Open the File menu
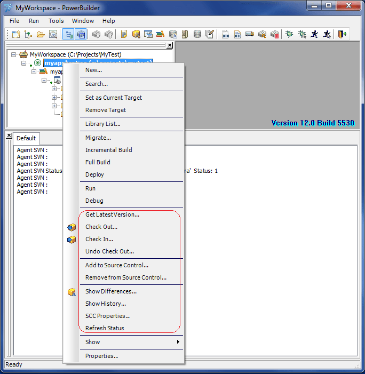This screenshot has width=365, height=374. point(14,21)
